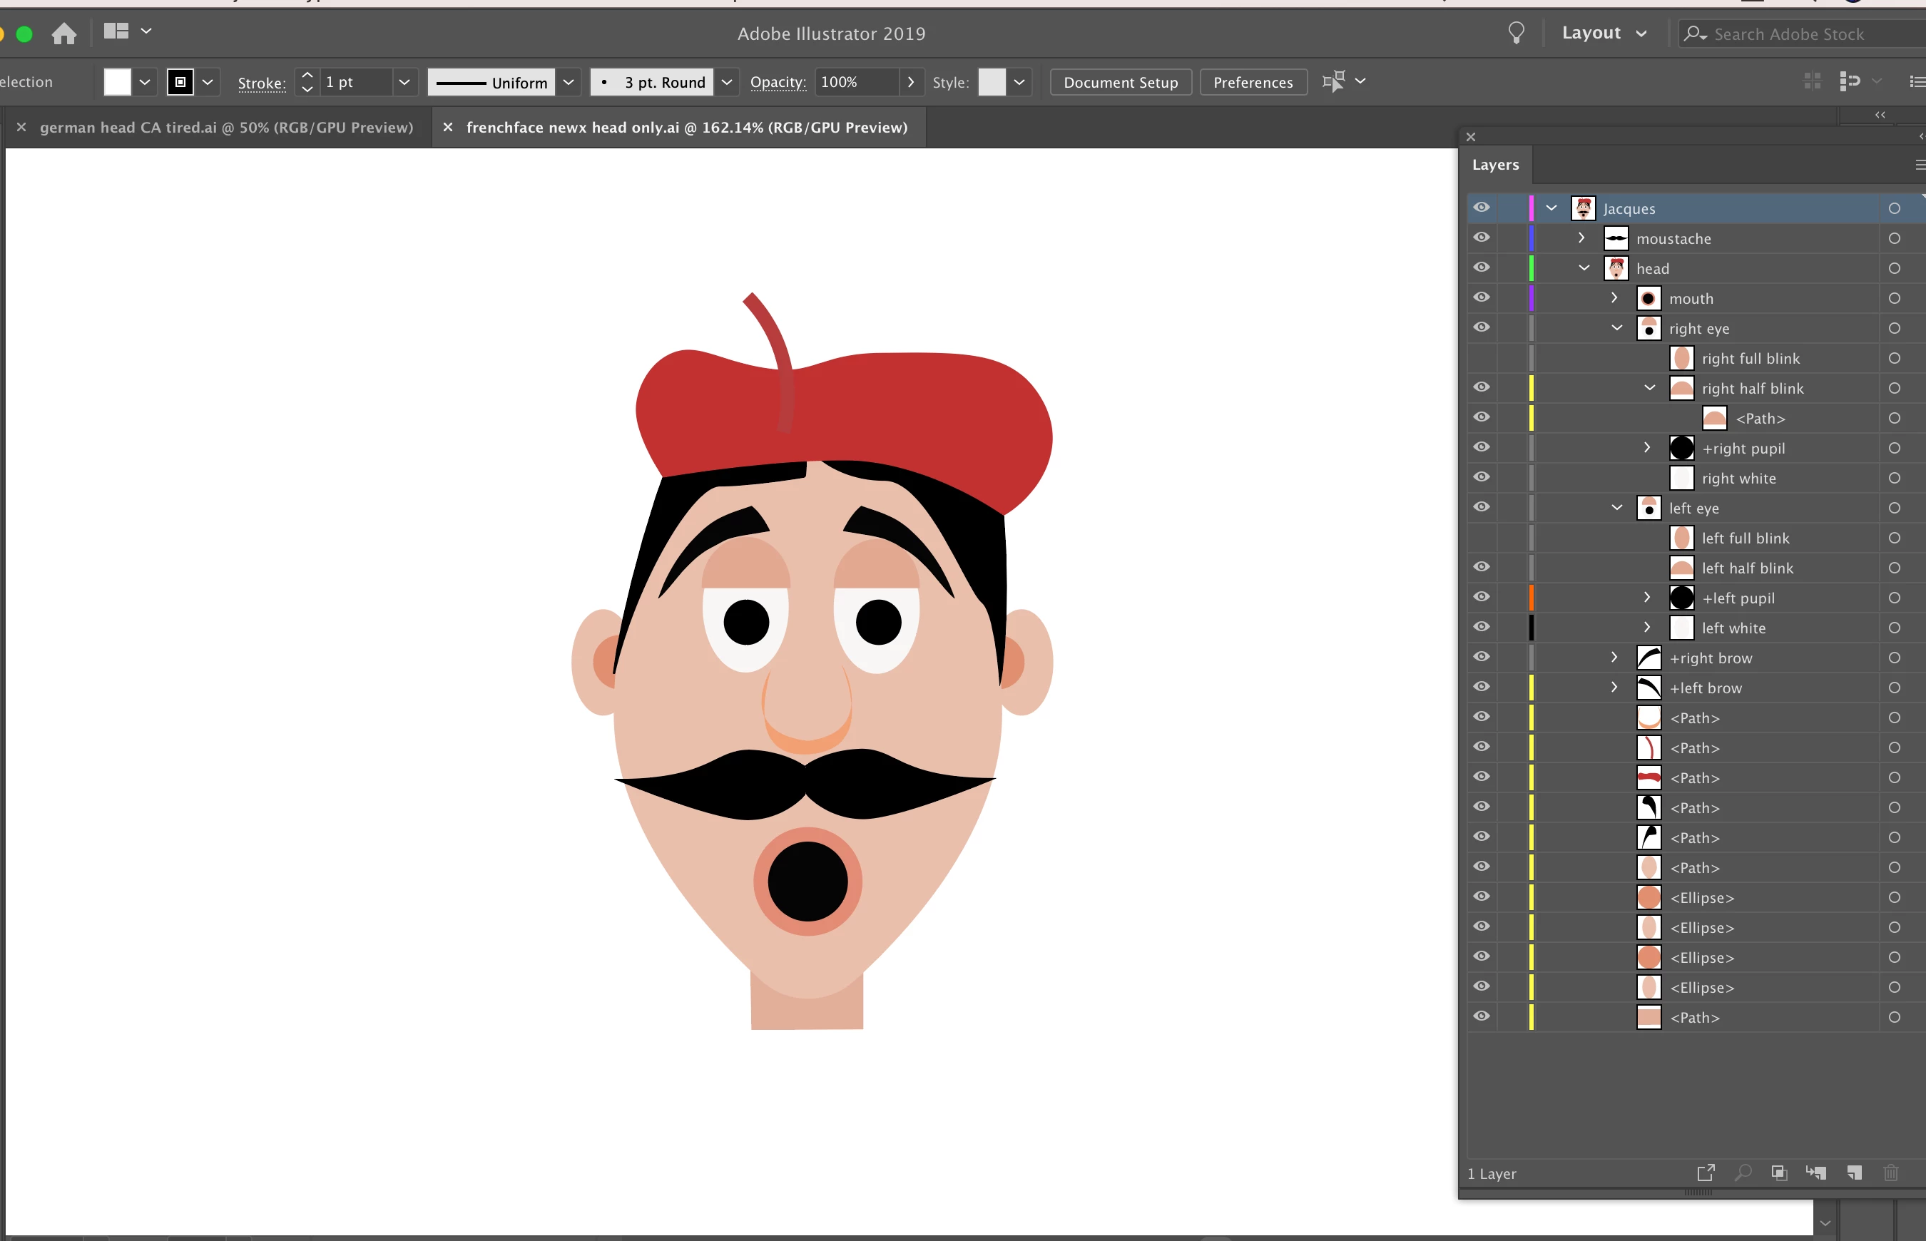Screen dimensions: 1926x1241
Task: Click Create New Sublayer icon
Action: tap(1815, 1173)
